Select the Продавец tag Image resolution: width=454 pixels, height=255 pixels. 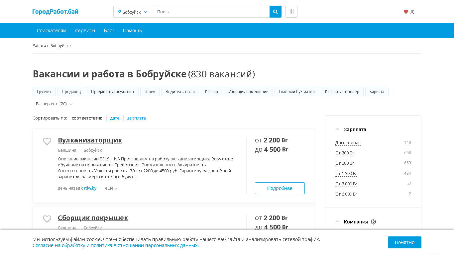click(x=71, y=92)
